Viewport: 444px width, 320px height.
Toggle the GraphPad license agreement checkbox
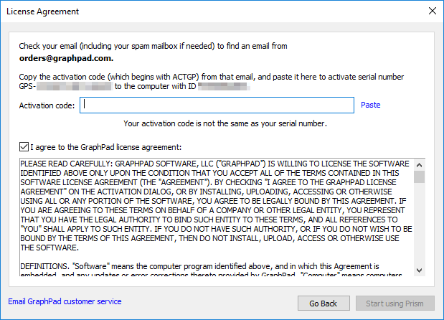[24, 148]
